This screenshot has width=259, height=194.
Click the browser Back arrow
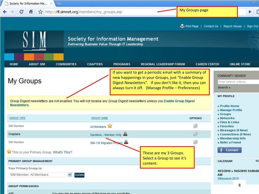point(5,12)
